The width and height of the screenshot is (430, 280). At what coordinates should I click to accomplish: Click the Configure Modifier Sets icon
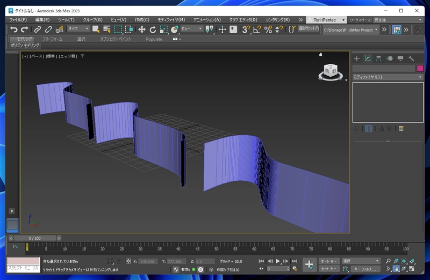[401, 128]
